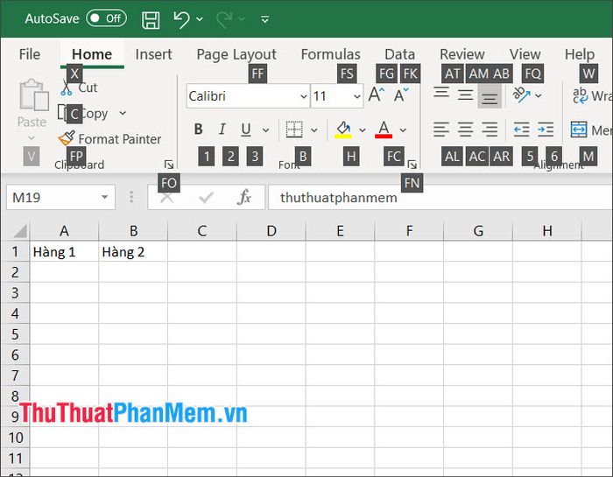Screen dimensions: 613x477
Task: Select cell containing Hàng 2
Action: tap(133, 252)
